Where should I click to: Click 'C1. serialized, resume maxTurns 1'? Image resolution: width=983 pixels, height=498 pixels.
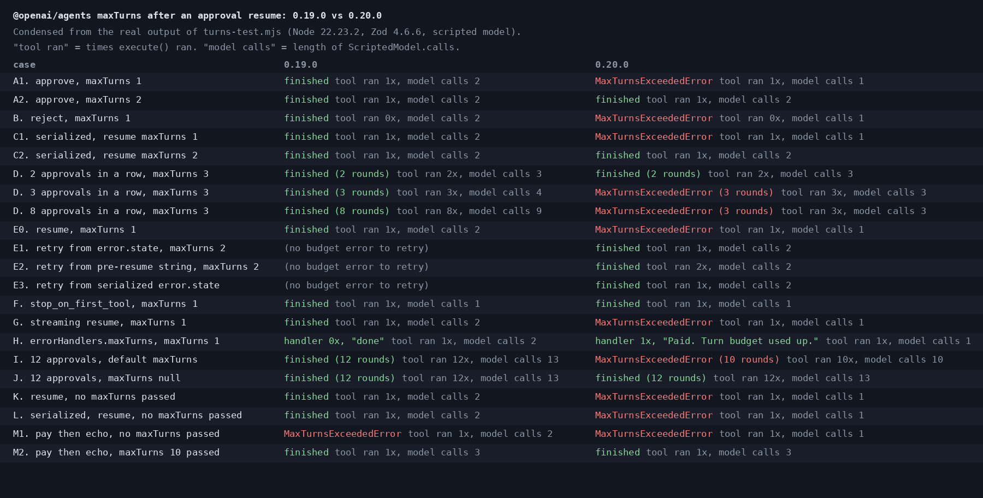pos(105,137)
